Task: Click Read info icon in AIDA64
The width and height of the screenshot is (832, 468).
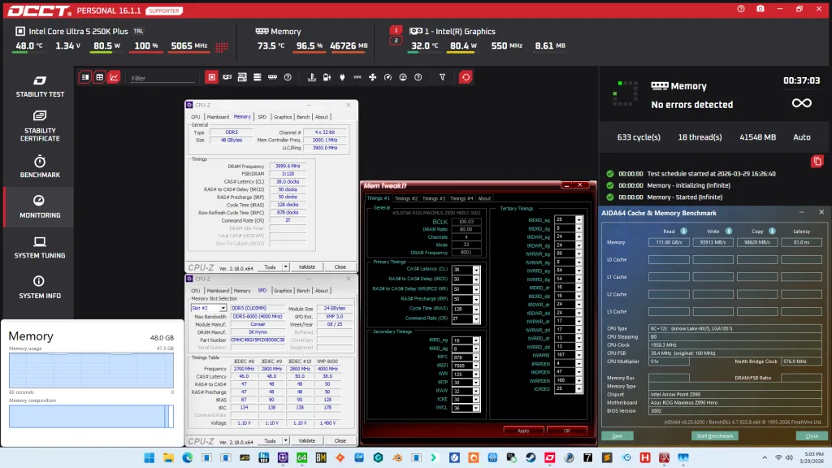Action: pyautogui.click(x=683, y=231)
